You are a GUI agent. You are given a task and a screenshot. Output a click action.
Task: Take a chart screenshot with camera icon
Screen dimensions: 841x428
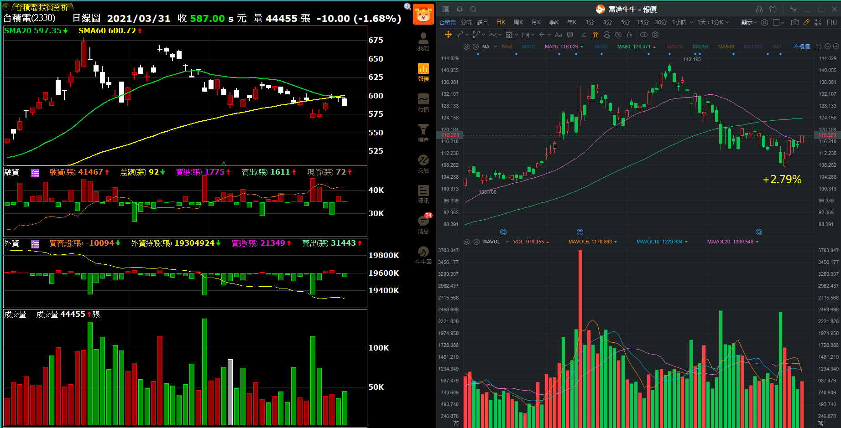(x=795, y=22)
